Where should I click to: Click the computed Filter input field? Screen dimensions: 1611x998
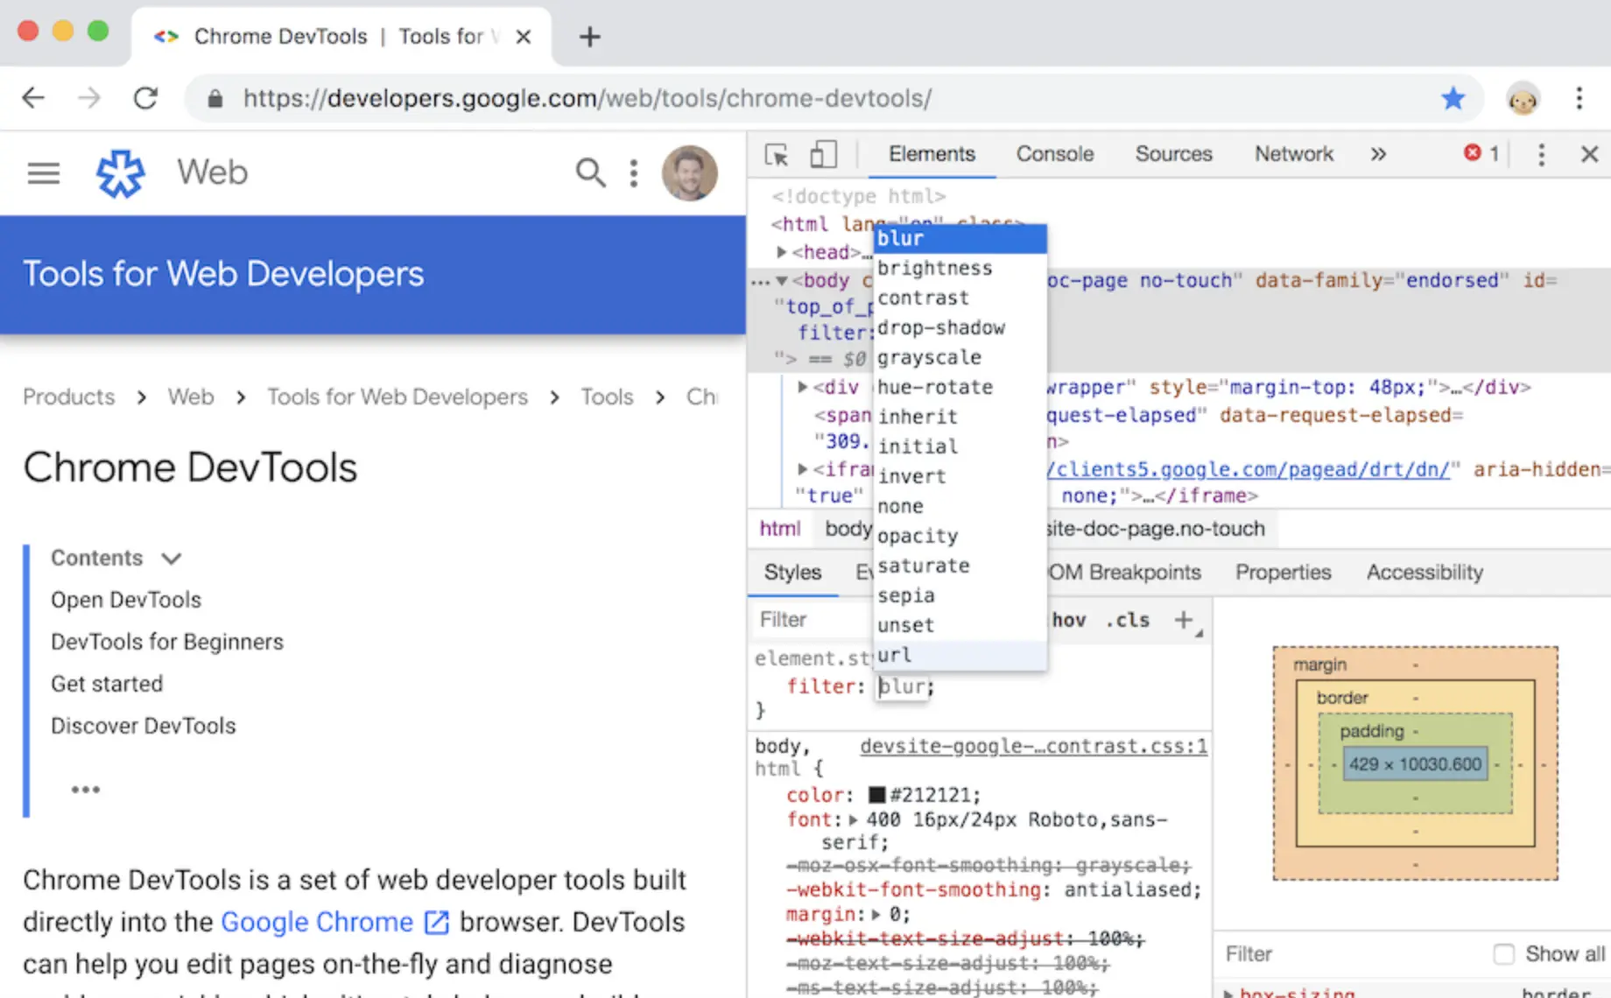pyautogui.click(x=1348, y=954)
